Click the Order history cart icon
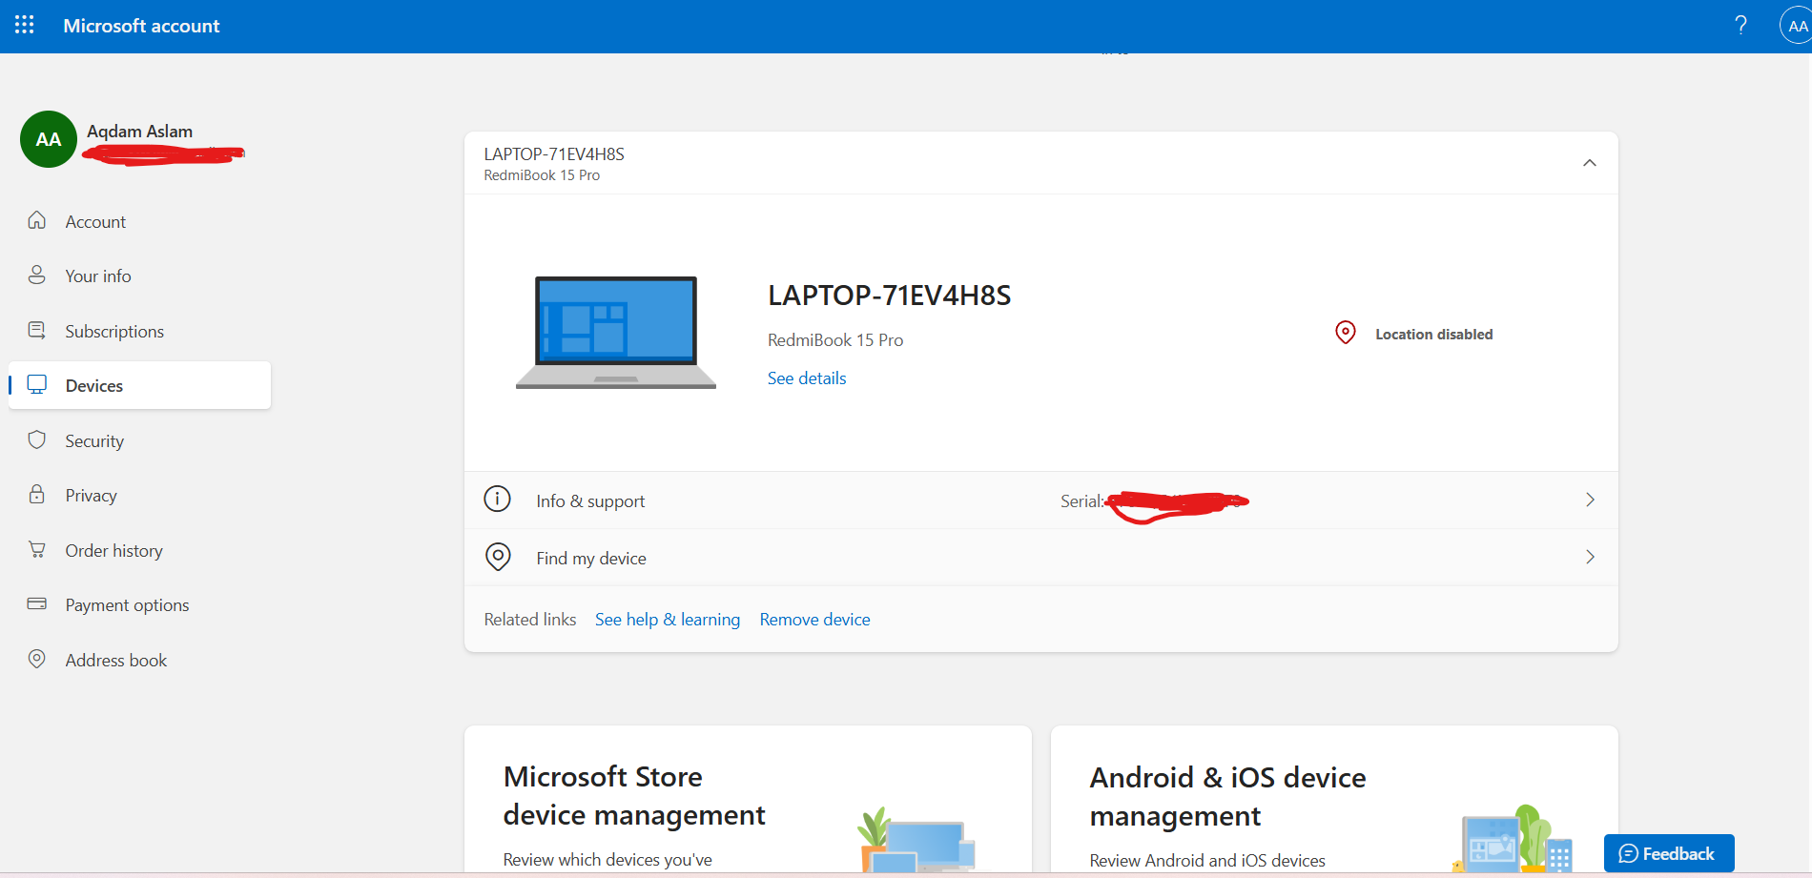 (x=37, y=549)
